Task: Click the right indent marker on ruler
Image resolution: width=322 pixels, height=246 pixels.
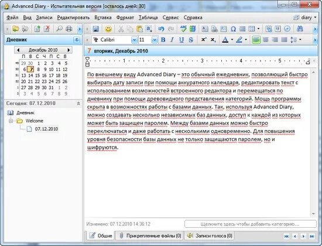Action: 307,62
